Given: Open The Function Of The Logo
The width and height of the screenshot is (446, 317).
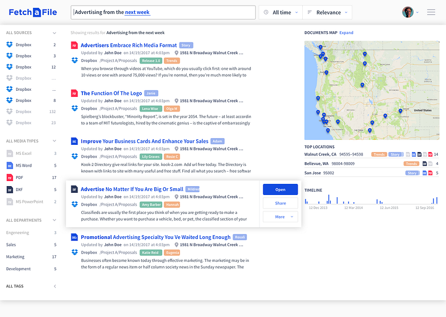Looking at the screenshot, I should pos(111,93).
